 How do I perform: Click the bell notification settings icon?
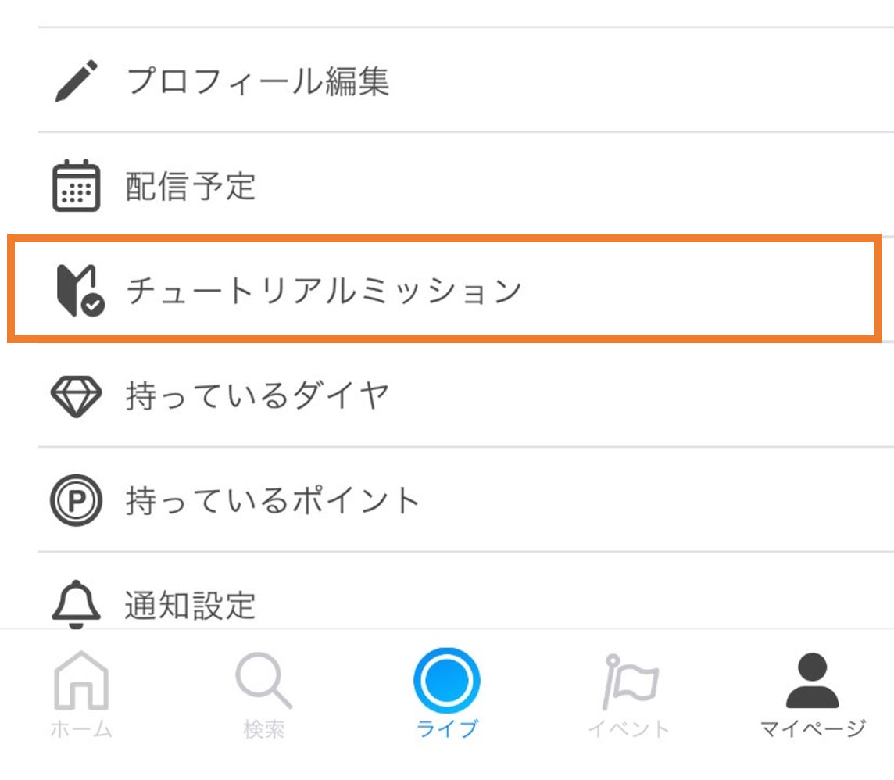click(76, 604)
